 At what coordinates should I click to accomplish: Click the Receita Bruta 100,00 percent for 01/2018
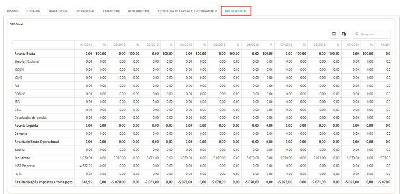click(101, 53)
